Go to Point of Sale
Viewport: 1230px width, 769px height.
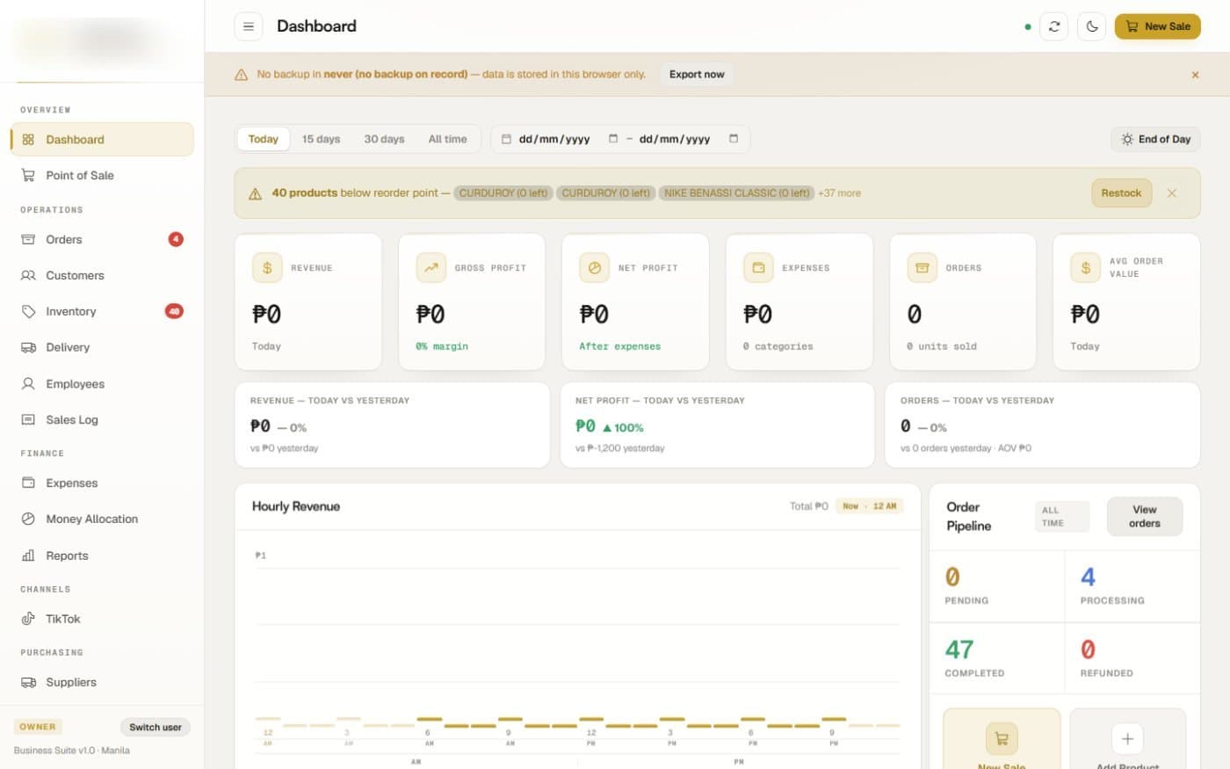coord(102,176)
